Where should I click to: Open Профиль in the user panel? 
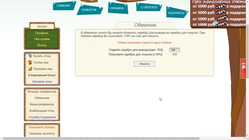(x=42, y=33)
